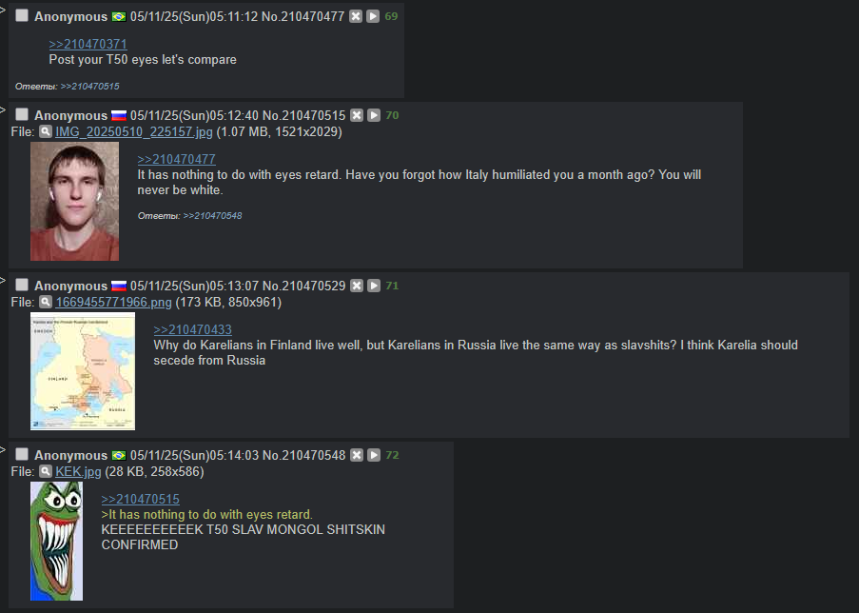Click image search icon beside KEK.jpg
Screen dimensions: 859x613
point(46,471)
